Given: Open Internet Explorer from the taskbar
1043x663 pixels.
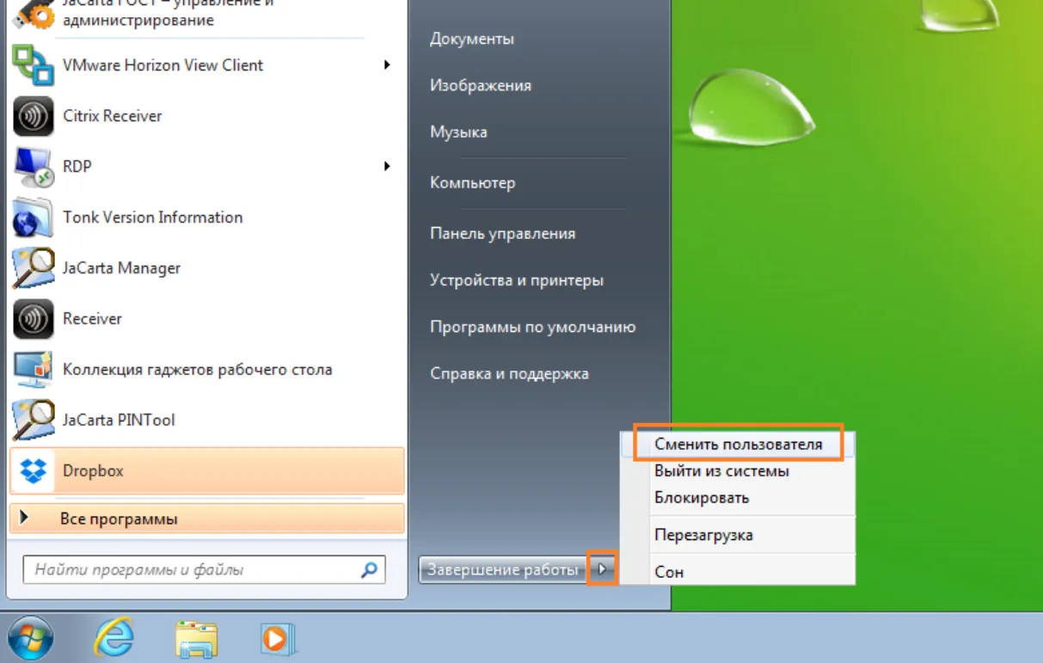Looking at the screenshot, I should pyautogui.click(x=114, y=639).
